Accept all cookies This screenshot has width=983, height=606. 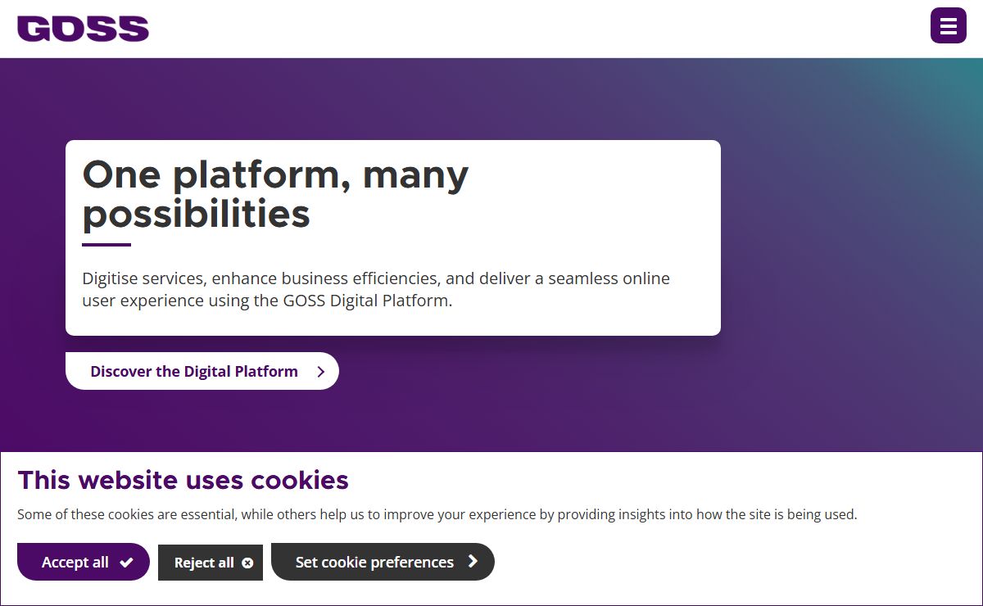tap(84, 562)
